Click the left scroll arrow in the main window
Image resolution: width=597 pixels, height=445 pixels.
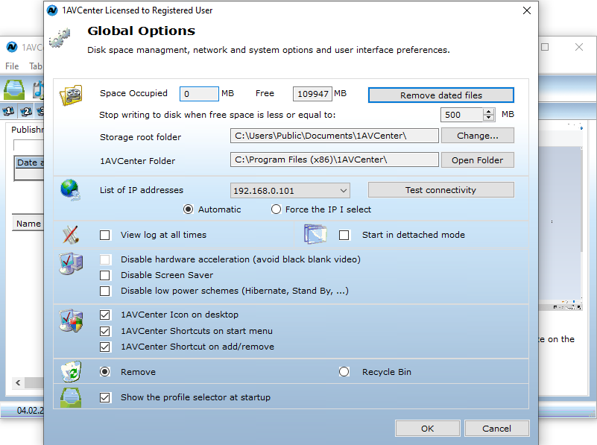18,382
